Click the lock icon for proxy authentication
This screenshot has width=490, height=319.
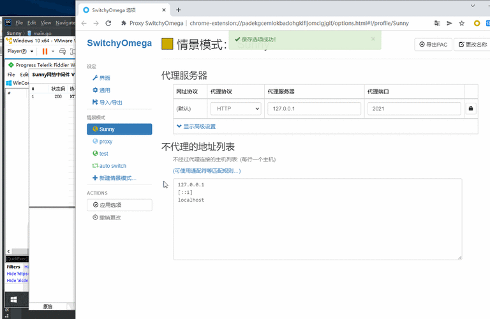(x=471, y=108)
